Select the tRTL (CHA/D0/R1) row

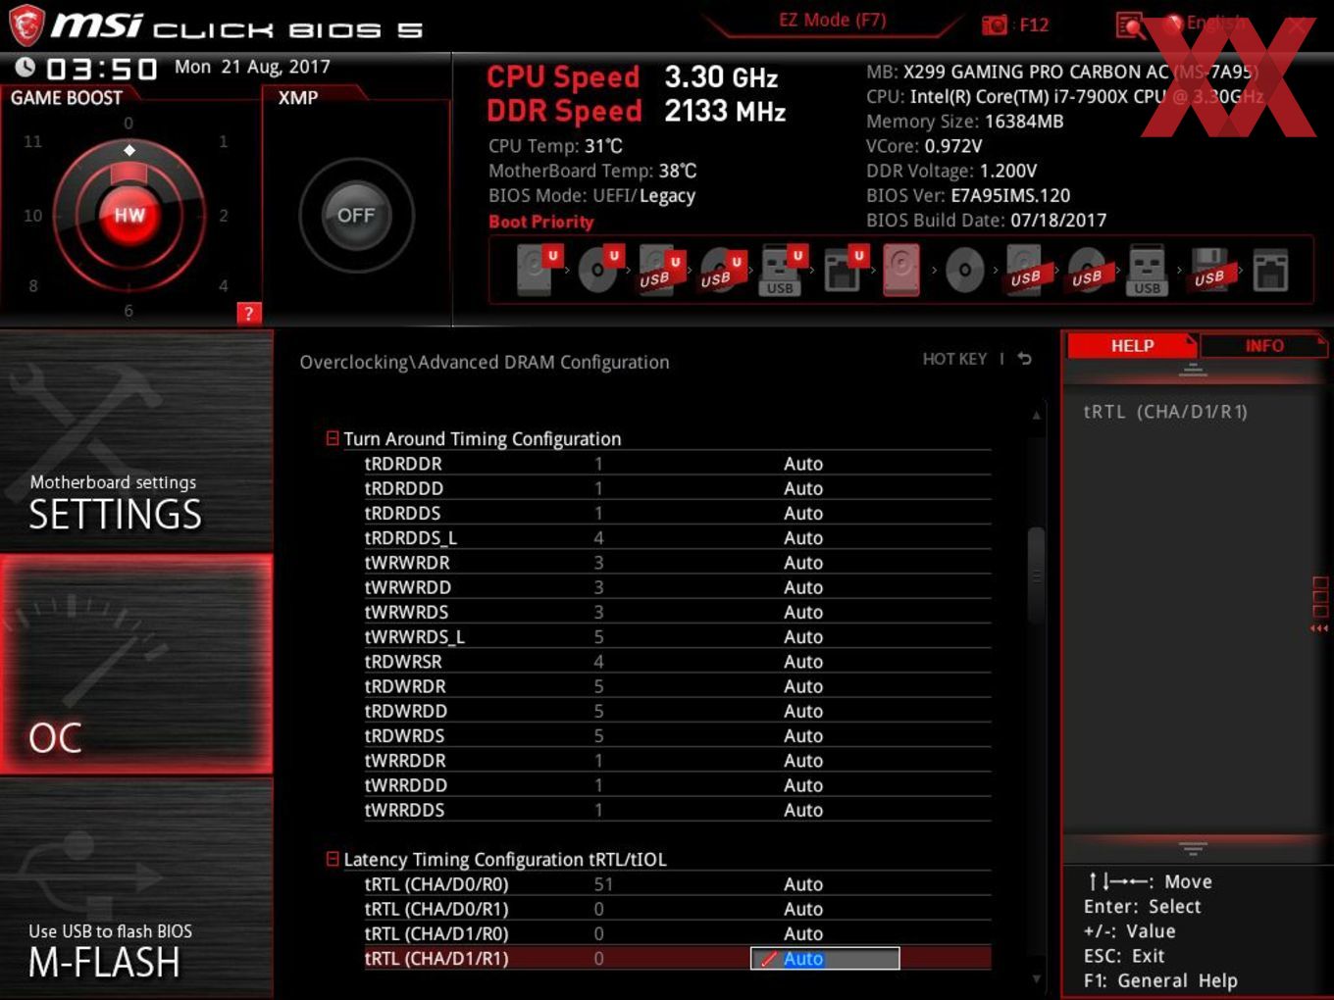pyautogui.click(x=677, y=909)
